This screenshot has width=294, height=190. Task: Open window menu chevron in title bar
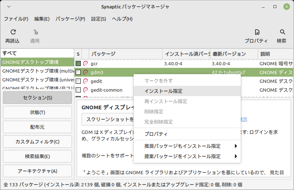(8, 7)
